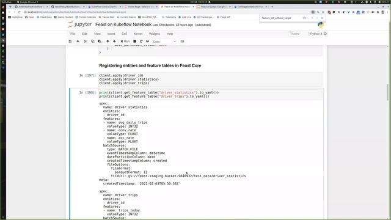
Task: Open a new browser tab
Action: coord(272,7)
